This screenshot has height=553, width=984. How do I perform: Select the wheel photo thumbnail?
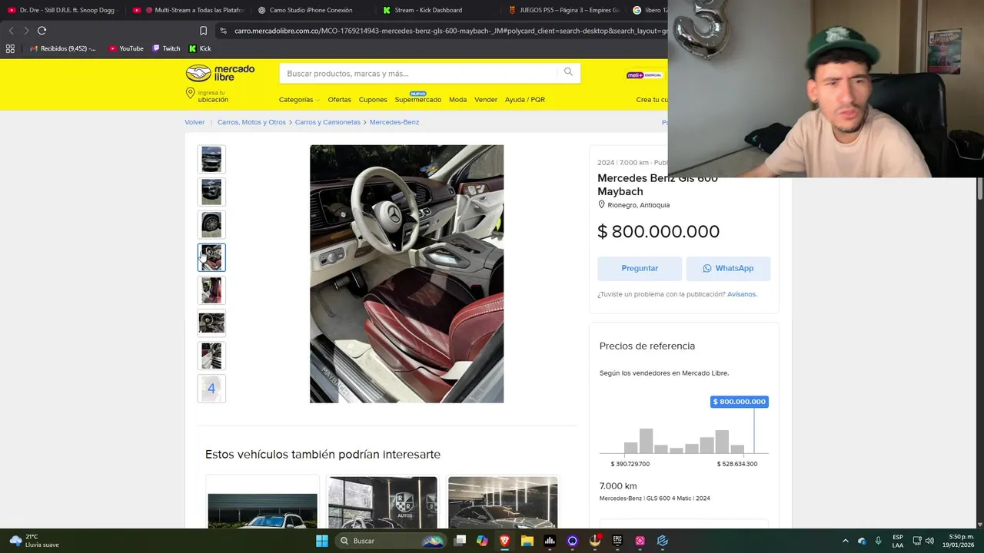(211, 224)
